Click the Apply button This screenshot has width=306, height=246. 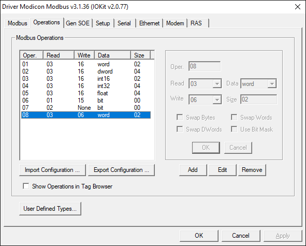pyautogui.click(x=283, y=236)
